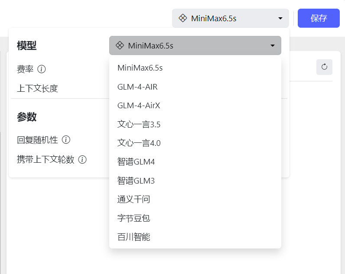Image resolution: width=345 pixels, height=274 pixels.
Task: Choose 百川智能 at list bottom
Action: pos(195,237)
